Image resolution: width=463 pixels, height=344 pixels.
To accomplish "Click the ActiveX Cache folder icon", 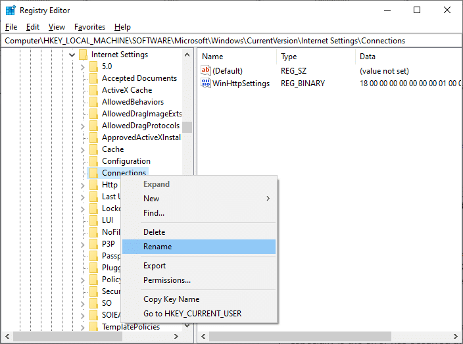I will [93, 90].
